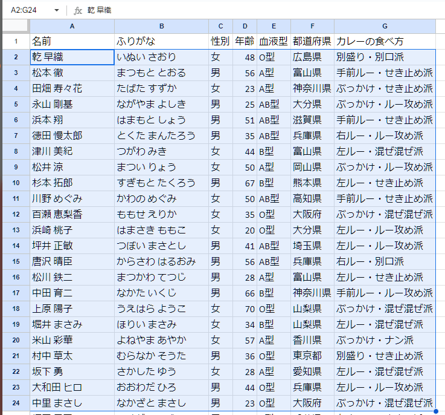Viewport: 445px width, 415px height.
Task: Click the select-all corner box
Action: (x=14, y=26)
